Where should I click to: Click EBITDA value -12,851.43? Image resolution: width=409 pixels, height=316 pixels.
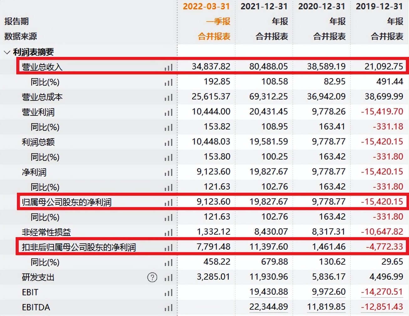pyautogui.click(x=382, y=307)
